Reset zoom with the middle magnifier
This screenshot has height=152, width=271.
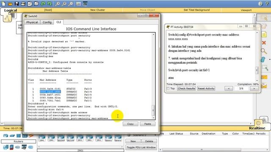(x=64, y=4)
